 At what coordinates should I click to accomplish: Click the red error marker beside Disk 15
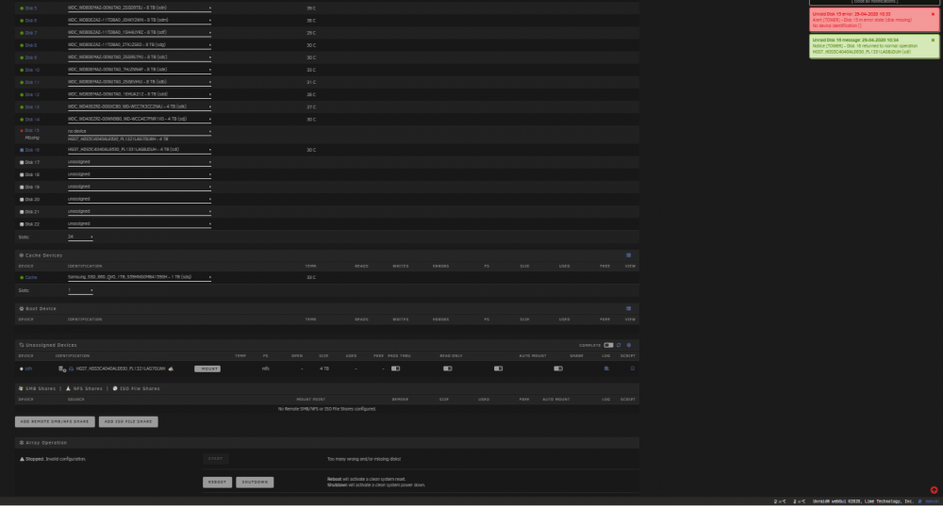click(23, 131)
